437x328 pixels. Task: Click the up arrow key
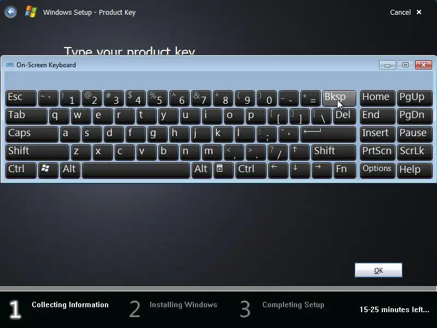tap(299, 153)
